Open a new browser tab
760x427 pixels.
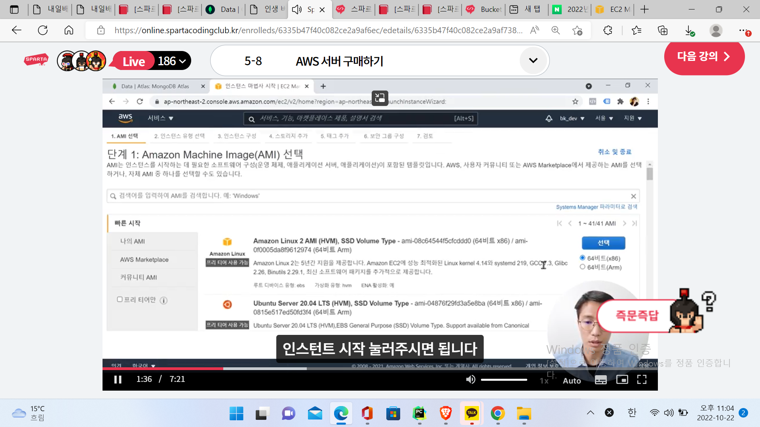point(644,9)
